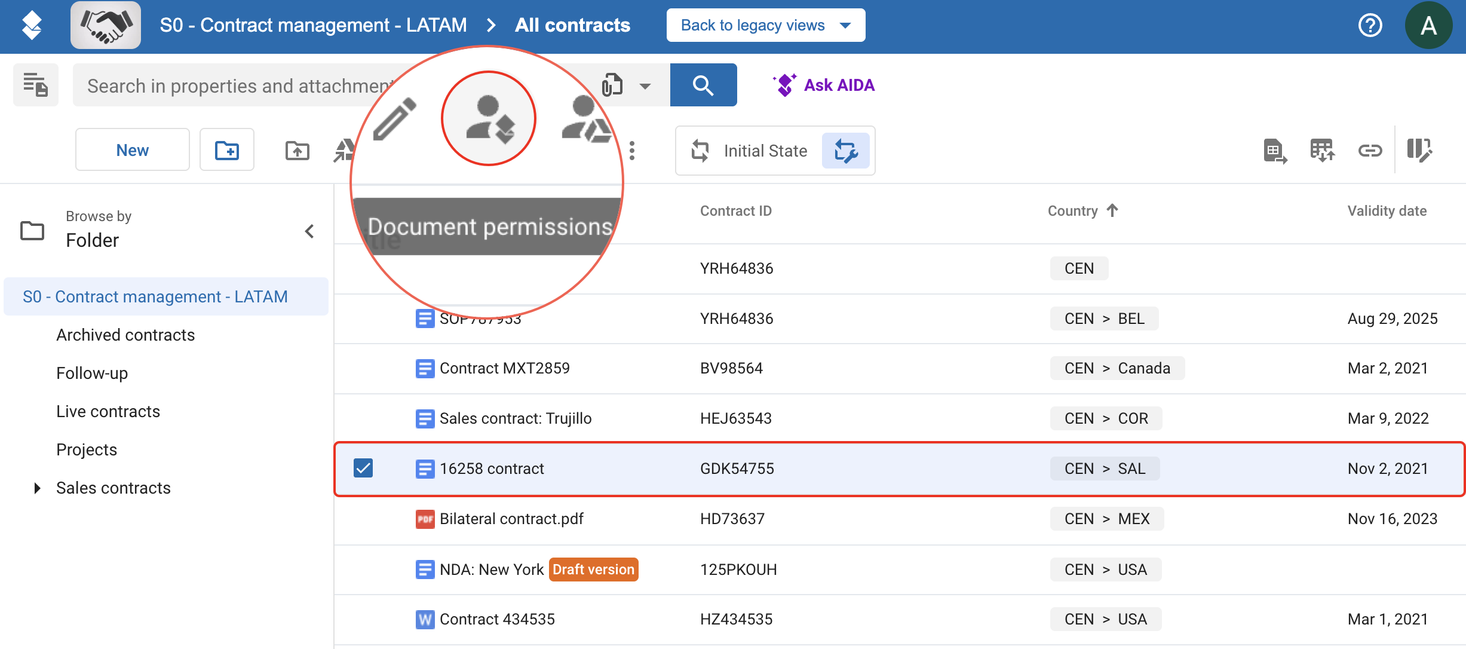Click the table export download icon
1466x649 pixels.
coord(1322,151)
